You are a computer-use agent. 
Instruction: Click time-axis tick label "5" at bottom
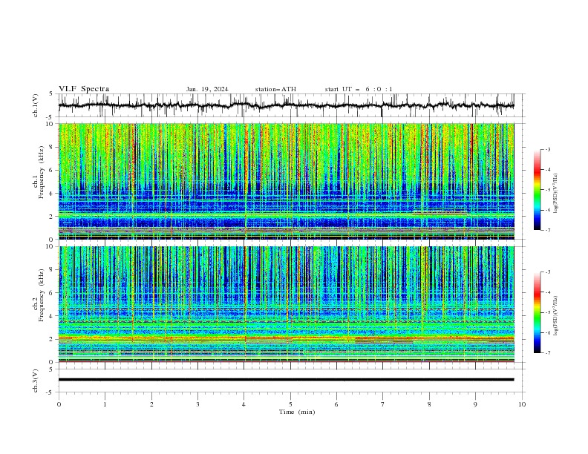[x=290, y=404]
